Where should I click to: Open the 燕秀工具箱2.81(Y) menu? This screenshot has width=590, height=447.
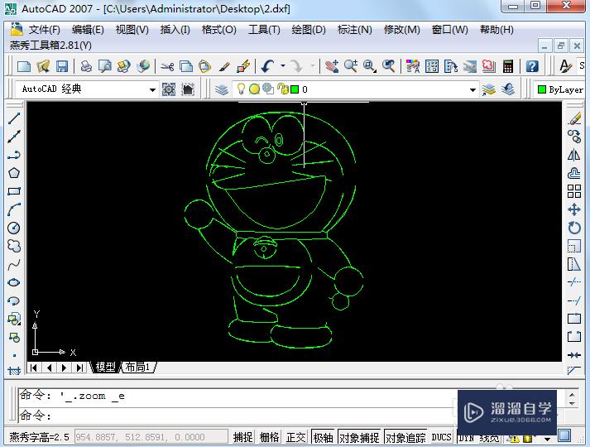[x=50, y=46]
